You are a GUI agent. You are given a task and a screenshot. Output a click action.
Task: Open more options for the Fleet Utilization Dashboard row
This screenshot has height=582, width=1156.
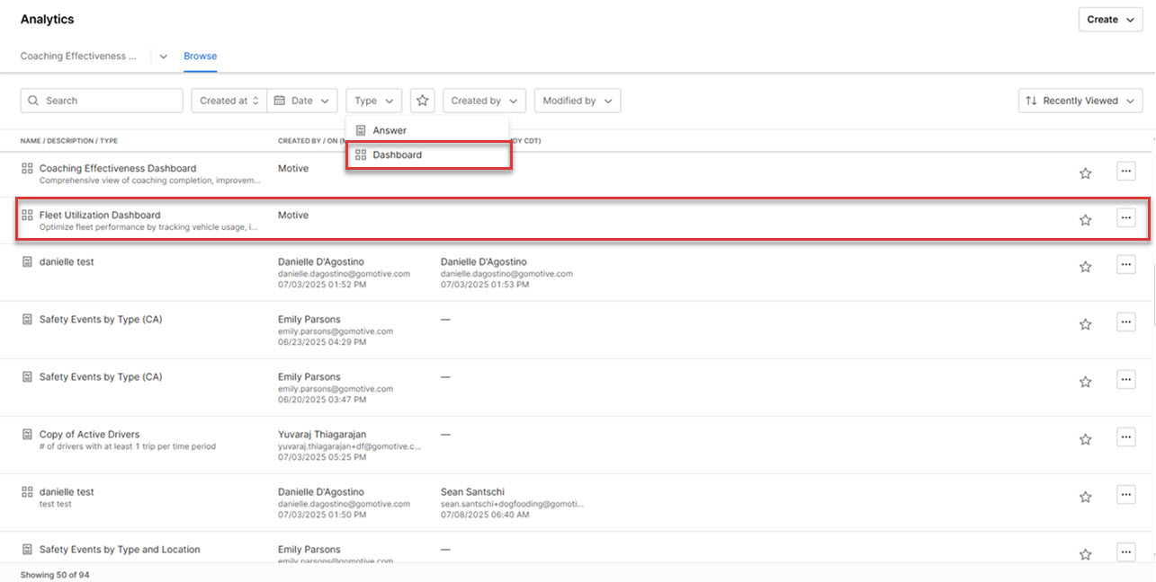tap(1125, 217)
